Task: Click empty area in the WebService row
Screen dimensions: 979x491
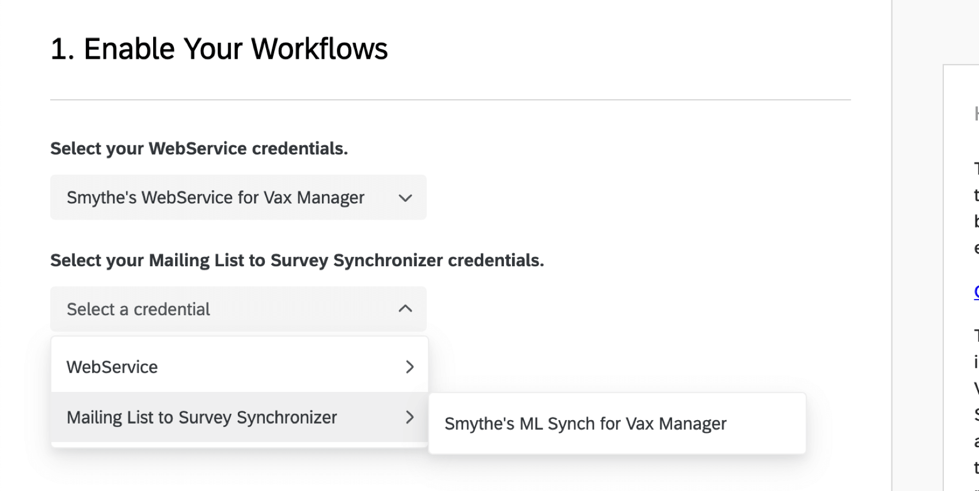Action: (276, 367)
